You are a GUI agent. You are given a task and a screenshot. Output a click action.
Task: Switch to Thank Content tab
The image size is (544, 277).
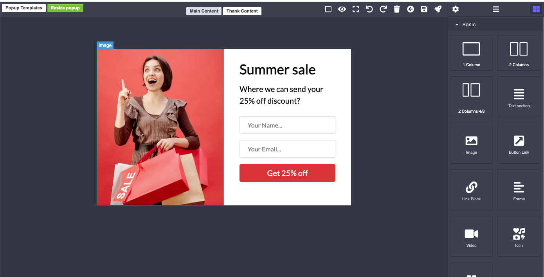click(x=242, y=11)
